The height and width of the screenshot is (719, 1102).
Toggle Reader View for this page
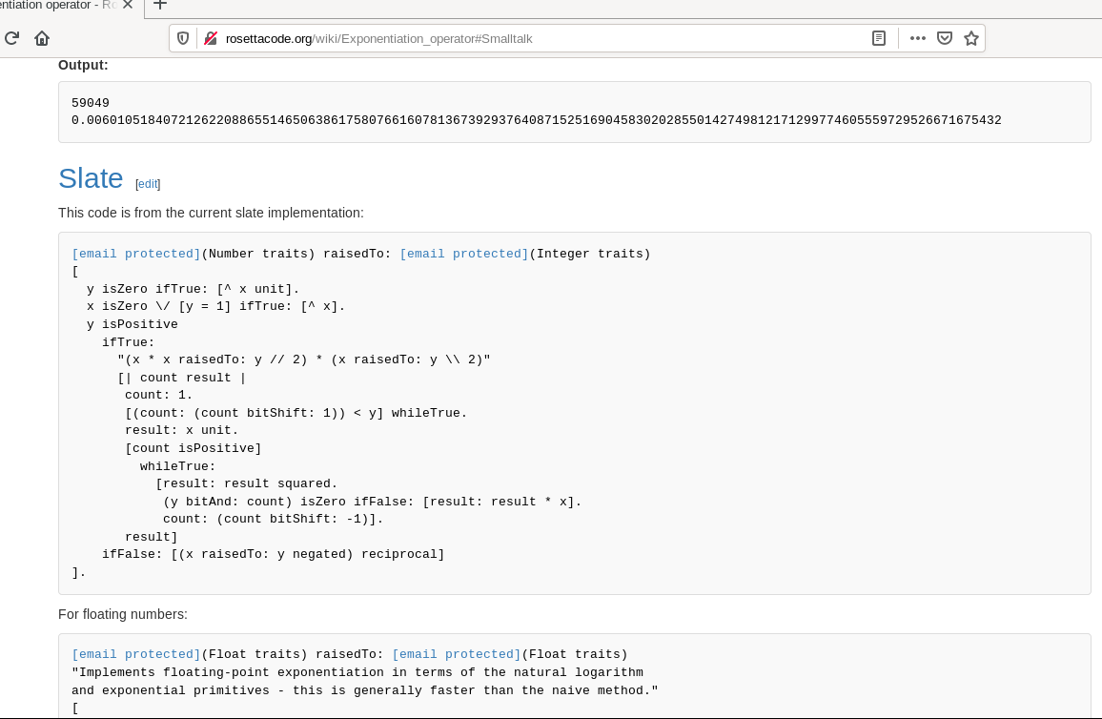point(879,38)
